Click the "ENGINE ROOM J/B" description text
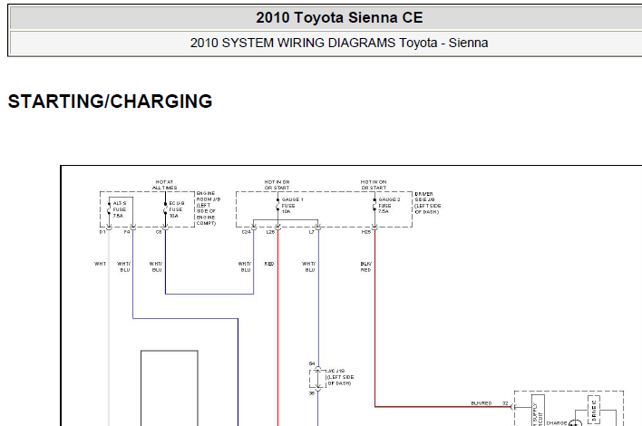 click(208, 208)
